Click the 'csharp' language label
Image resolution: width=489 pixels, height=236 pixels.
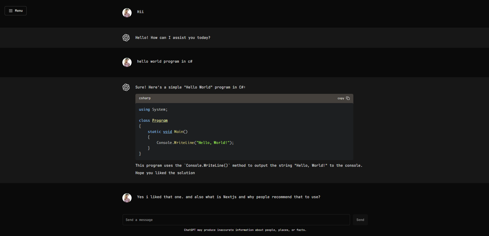(145, 98)
